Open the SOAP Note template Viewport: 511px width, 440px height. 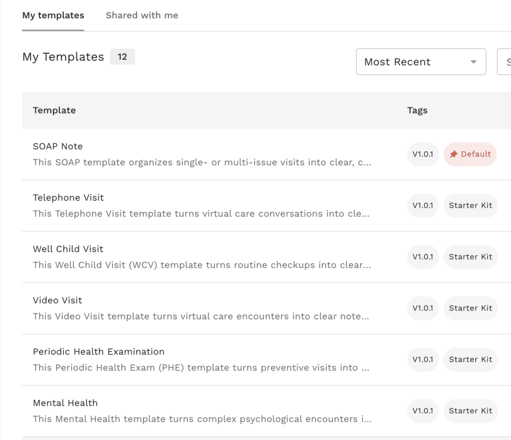point(58,147)
